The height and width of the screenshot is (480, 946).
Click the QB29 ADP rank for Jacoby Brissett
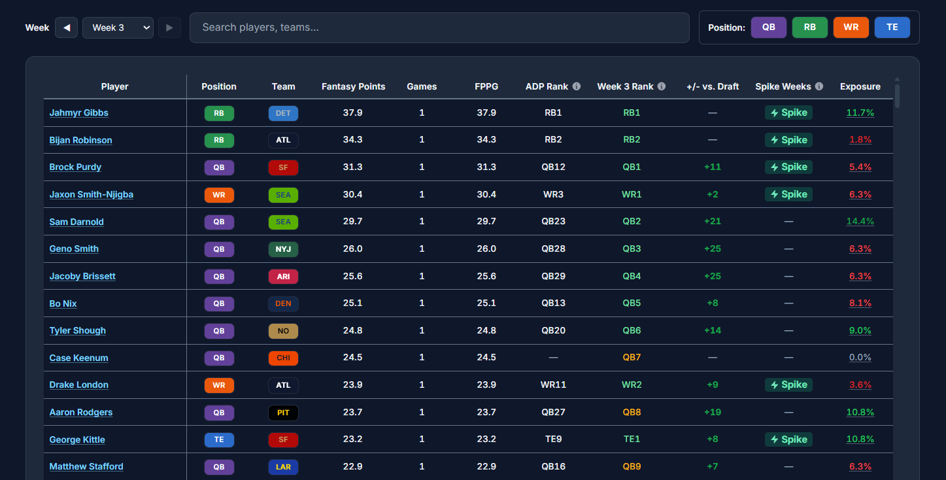(553, 276)
